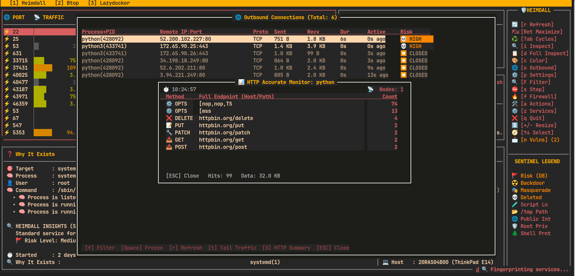Click [r] Refresh in connections footer
Viewport: 575px width, 276px height.
[x=185, y=248]
